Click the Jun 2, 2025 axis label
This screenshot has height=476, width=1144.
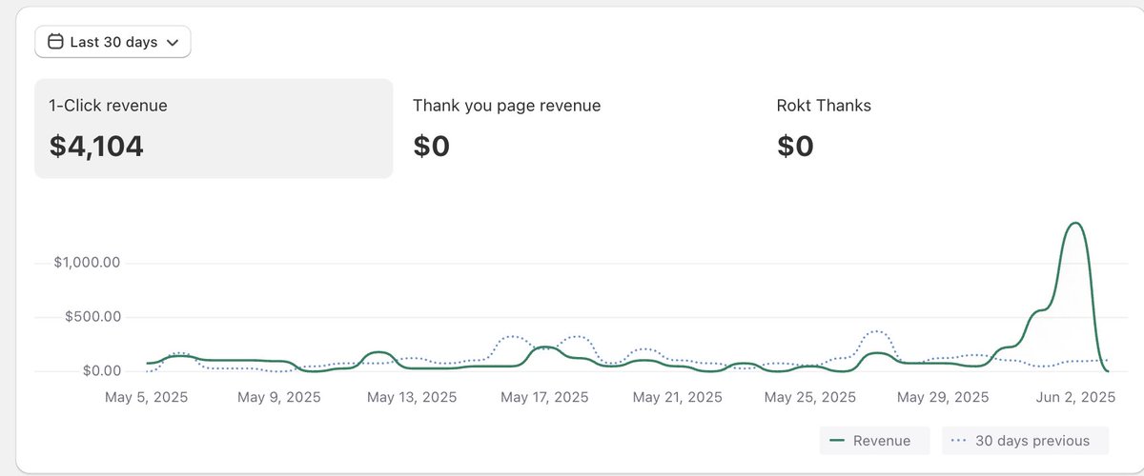pyautogui.click(x=1074, y=397)
